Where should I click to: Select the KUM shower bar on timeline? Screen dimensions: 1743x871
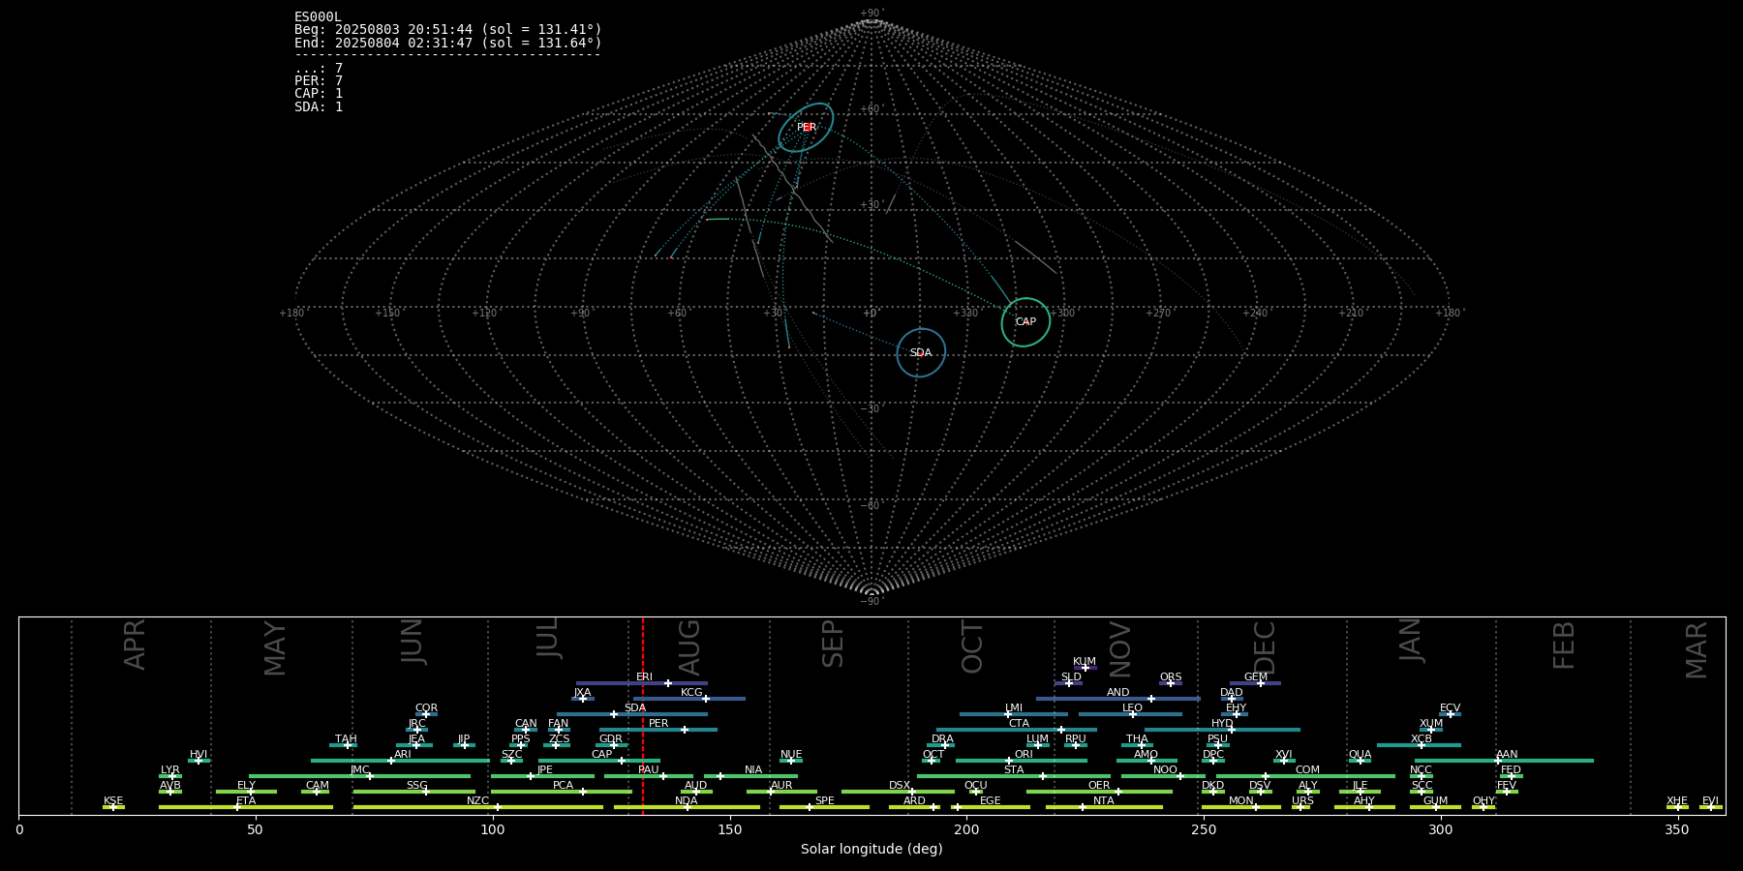click(x=1085, y=668)
